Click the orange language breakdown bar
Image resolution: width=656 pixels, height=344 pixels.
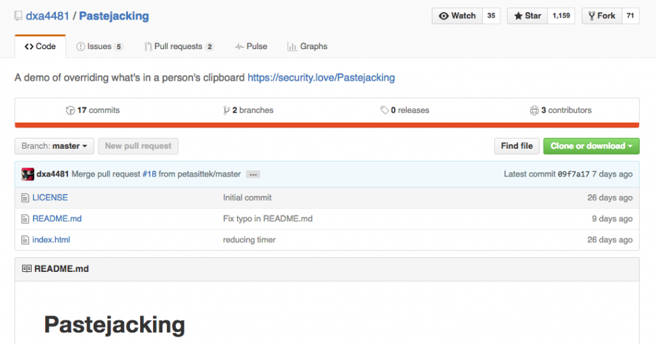[327, 125]
